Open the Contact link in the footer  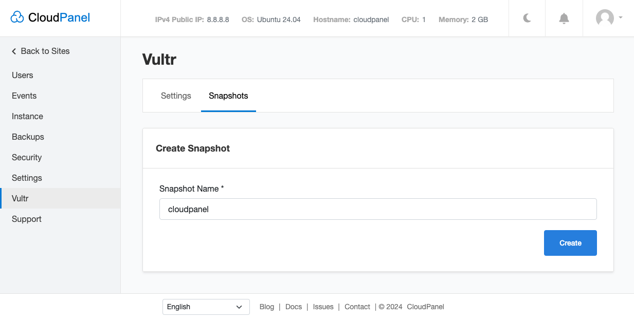(x=357, y=307)
